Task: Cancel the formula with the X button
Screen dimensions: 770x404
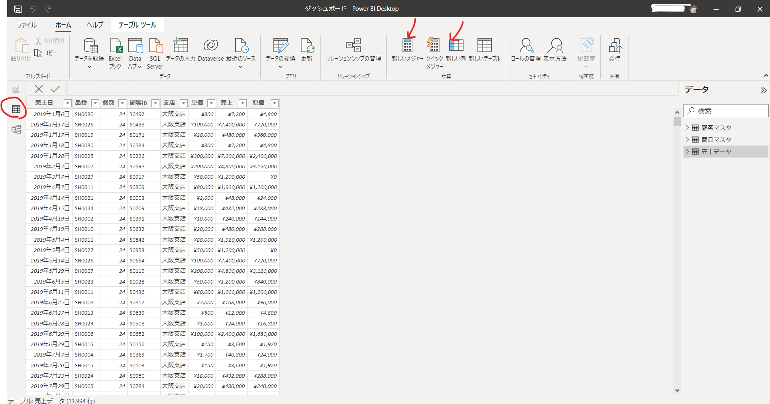Action: pos(39,89)
